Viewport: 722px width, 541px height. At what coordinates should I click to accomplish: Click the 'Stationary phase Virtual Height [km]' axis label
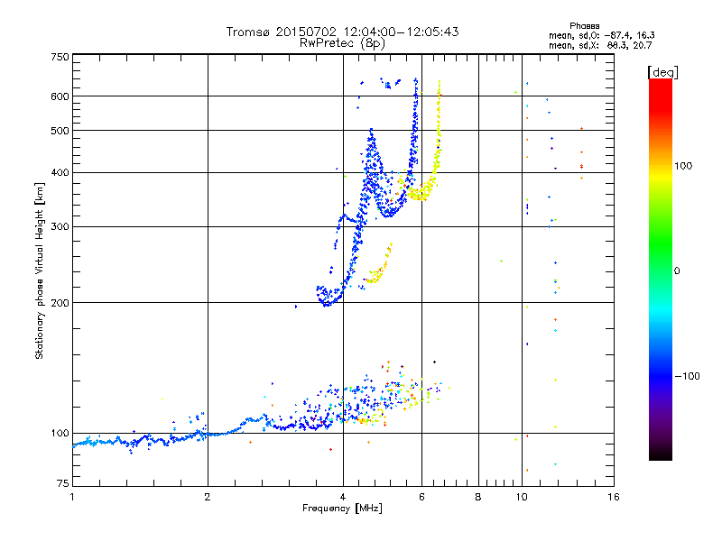click(40, 270)
